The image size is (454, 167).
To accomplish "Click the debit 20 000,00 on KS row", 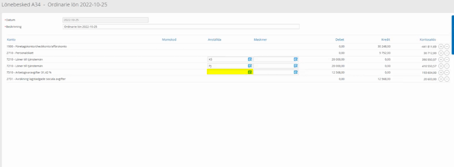I will (338, 59).
